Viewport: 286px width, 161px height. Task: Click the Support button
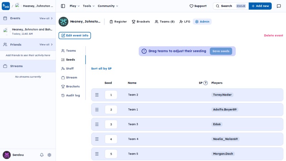[x=198, y=6]
